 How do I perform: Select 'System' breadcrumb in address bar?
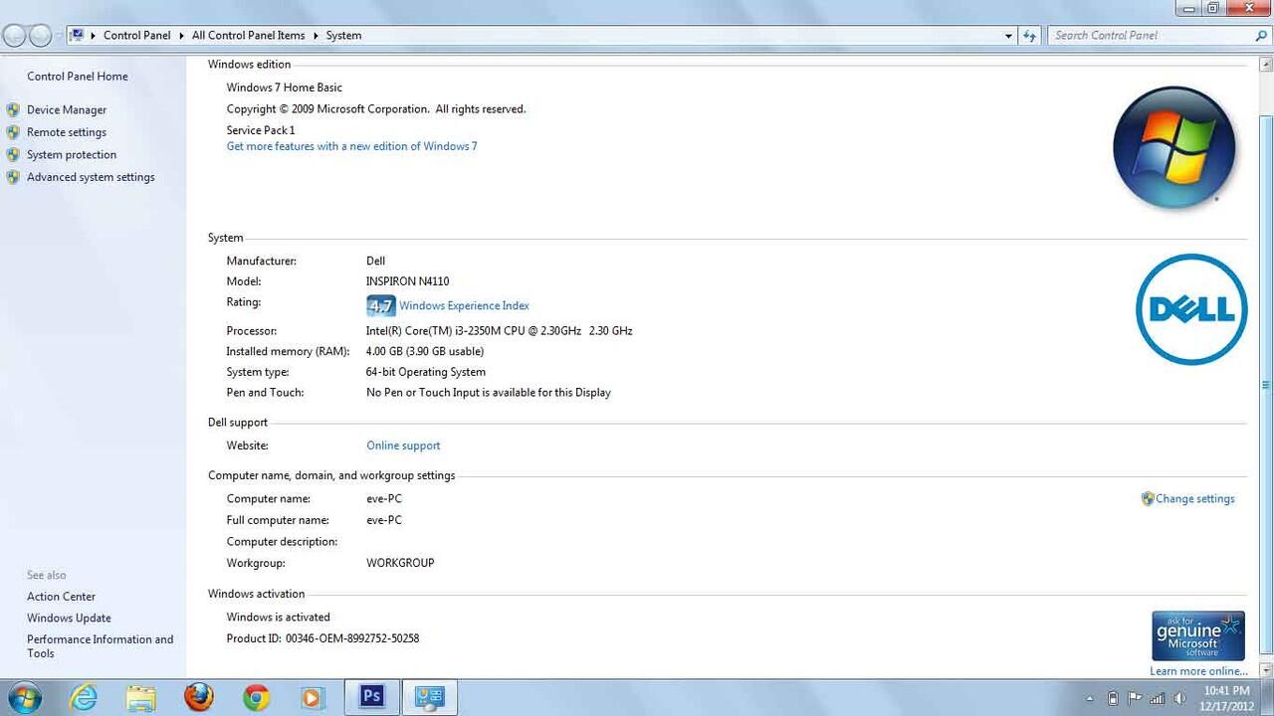343,36
